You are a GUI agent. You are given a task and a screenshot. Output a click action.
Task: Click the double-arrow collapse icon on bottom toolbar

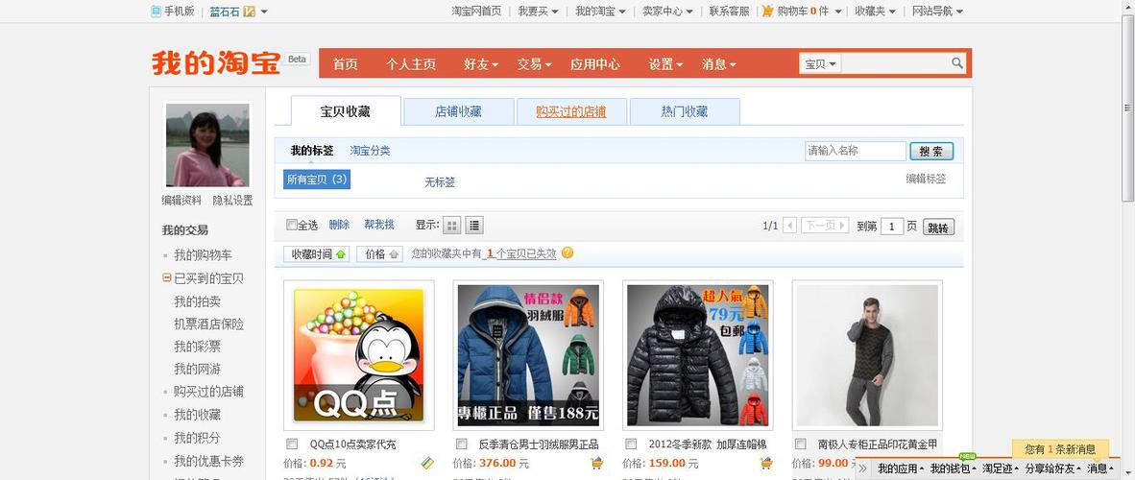862,468
